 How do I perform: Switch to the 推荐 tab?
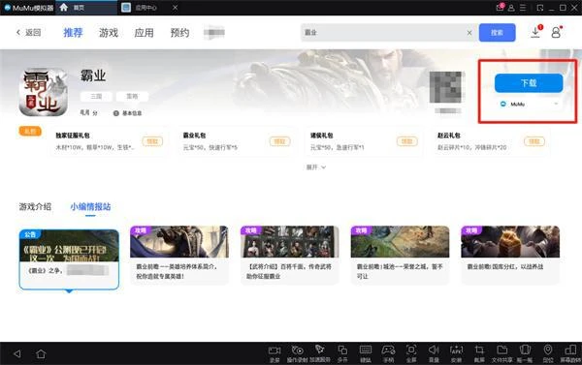pos(73,33)
